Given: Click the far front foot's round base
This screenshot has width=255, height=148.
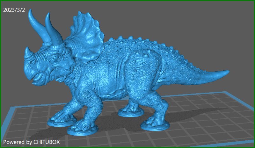Looking at the screenshot, I should [x=62, y=122].
